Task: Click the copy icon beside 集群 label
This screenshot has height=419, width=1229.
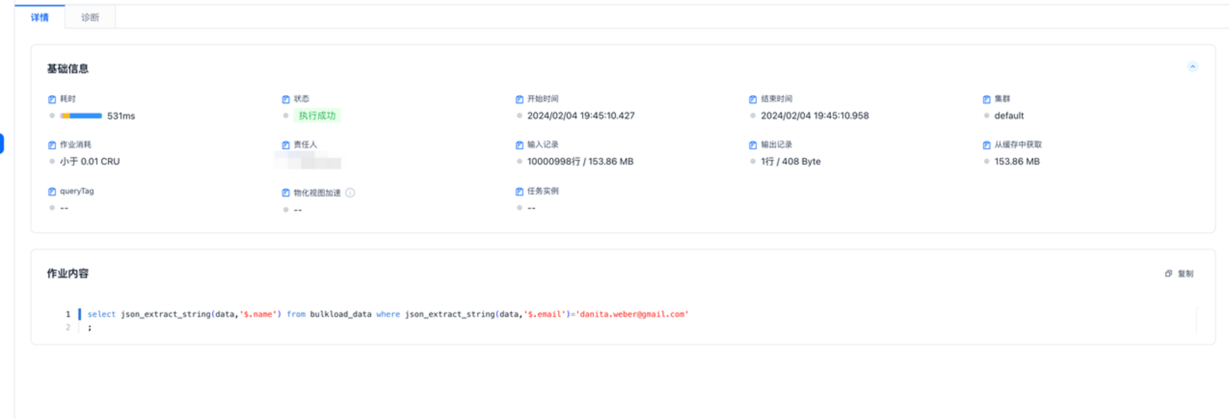Action: click(x=987, y=99)
